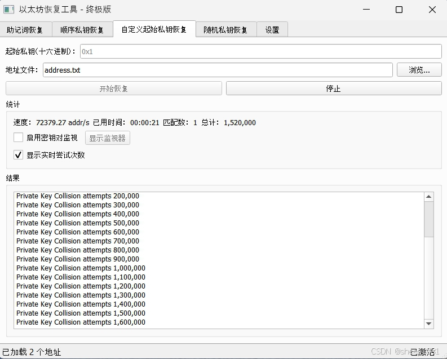The image size is (447, 359).
Task: Click the app icon in the title bar
Action: (8, 10)
